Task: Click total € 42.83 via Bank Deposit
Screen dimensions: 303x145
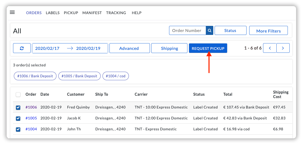Action: click(x=245, y=118)
